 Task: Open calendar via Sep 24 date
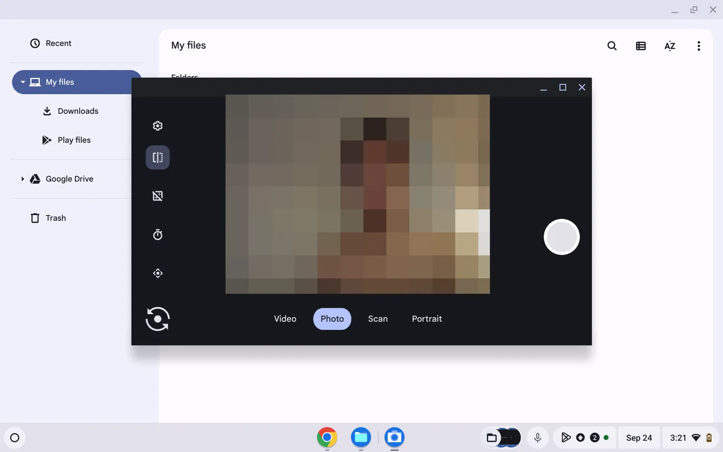639,438
